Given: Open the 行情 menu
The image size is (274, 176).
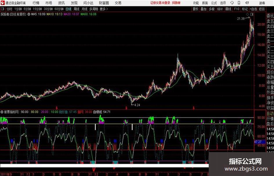Looking at the screenshot, I should point(36,3).
